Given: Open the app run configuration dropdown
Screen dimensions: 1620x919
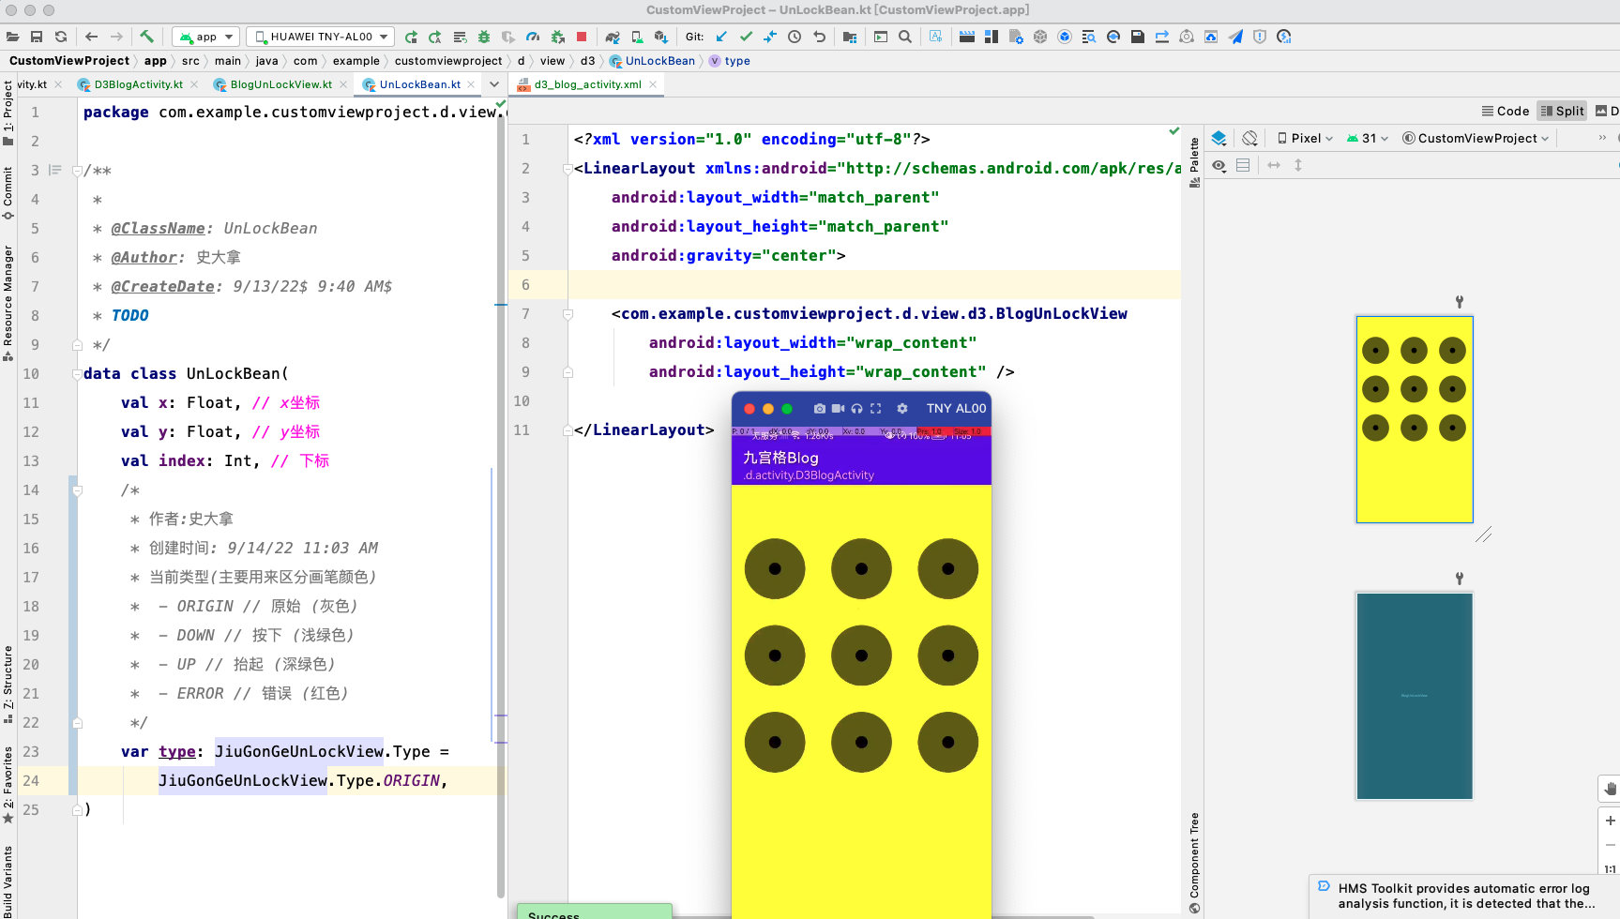Looking at the screenshot, I should tap(206, 37).
